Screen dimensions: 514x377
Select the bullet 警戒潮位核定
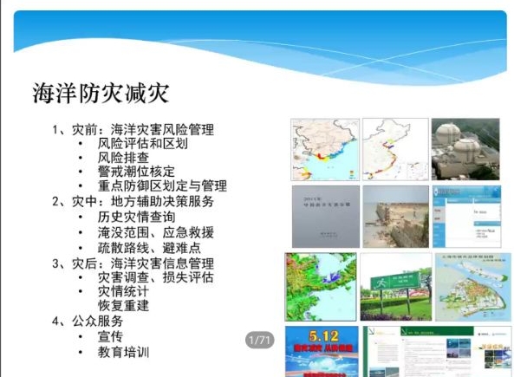[x=136, y=172]
